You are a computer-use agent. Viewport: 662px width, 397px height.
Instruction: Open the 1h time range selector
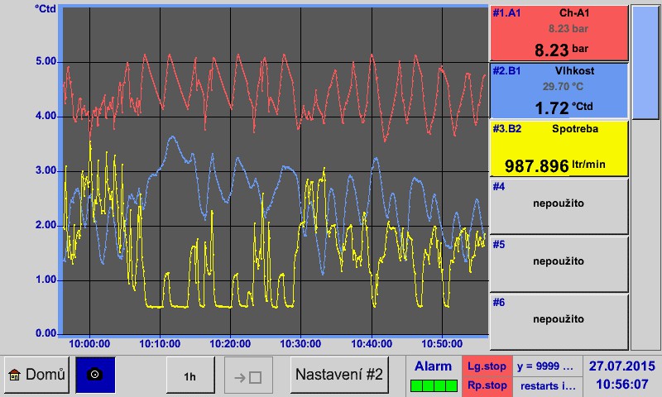coord(190,376)
